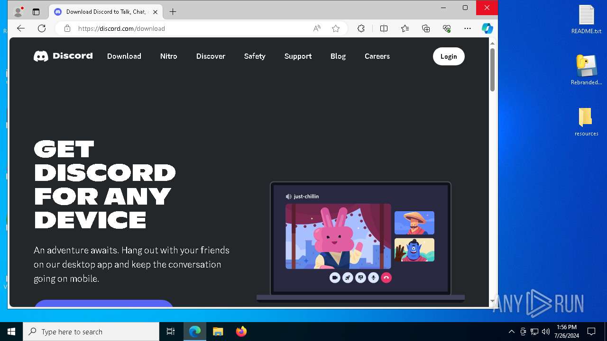Open clock and date in taskbar
Image resolution: width=607 pixels, height=341 pixels.
(x=566, y=332)
